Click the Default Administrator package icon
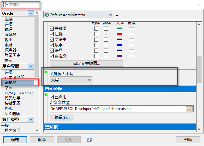 click(47, 15)
